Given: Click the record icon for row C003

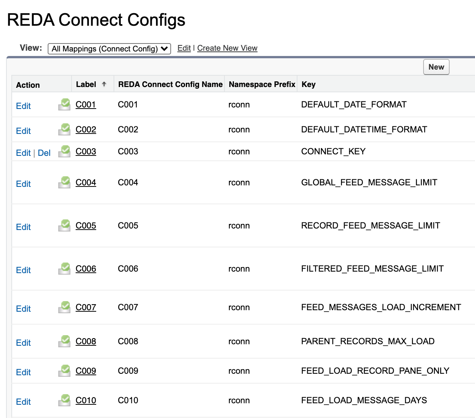Looking at the screenshot, I should coord(64,151).
